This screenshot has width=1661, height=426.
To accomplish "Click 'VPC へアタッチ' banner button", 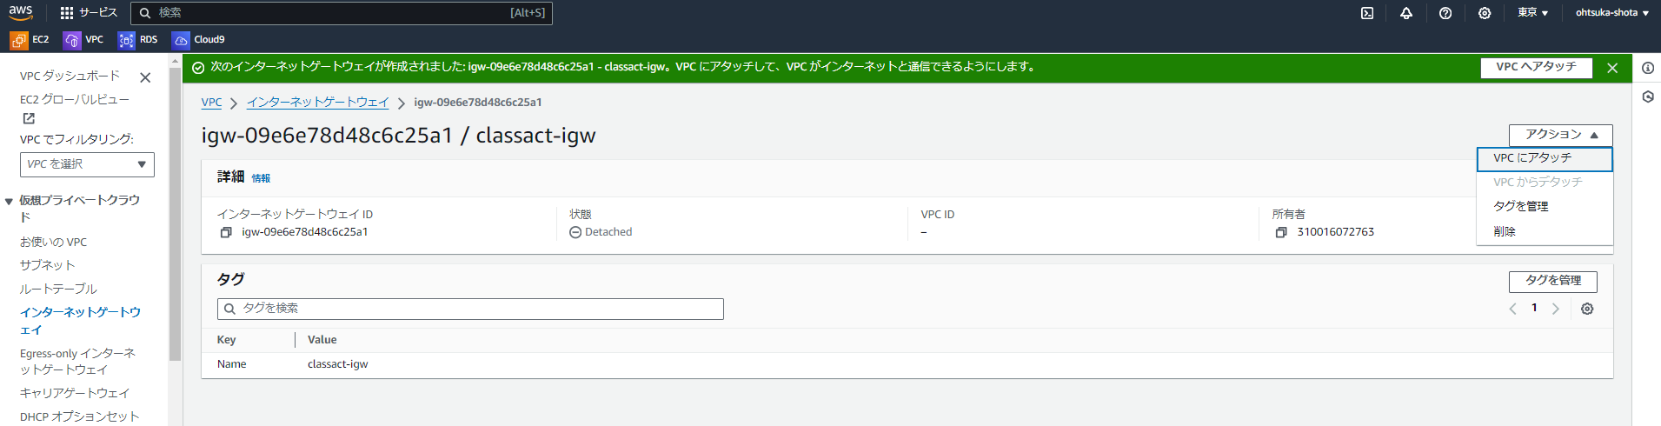I will [1536, 67].
